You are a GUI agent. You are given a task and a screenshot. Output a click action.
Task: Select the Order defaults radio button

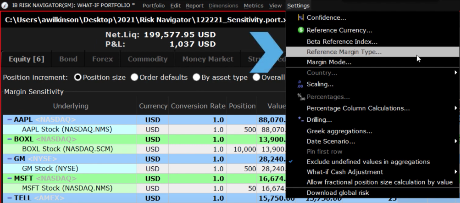pyautogui.click(x=134, y=77)
